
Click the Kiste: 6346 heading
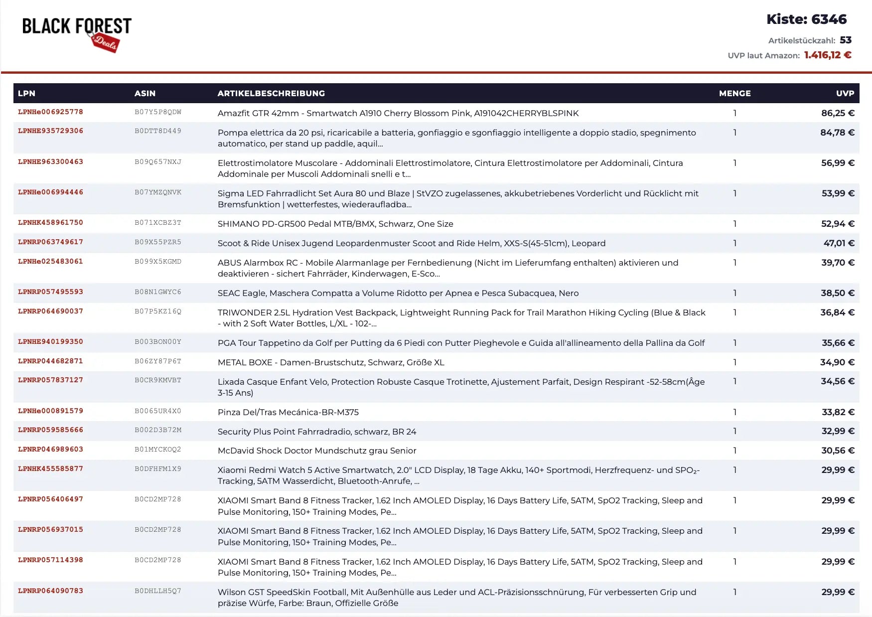[806, 19]
